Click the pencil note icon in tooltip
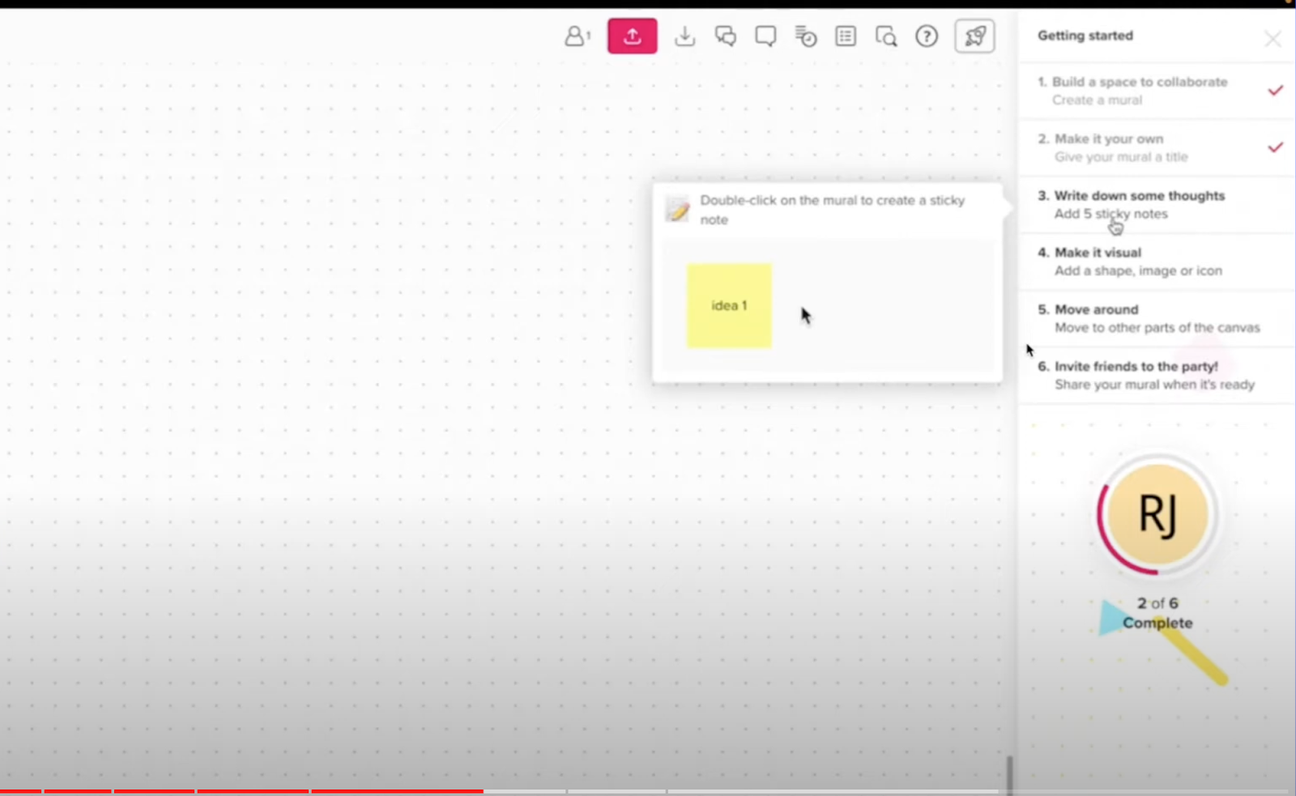The height and width of the screenshot is (796, 1296). 677,209
